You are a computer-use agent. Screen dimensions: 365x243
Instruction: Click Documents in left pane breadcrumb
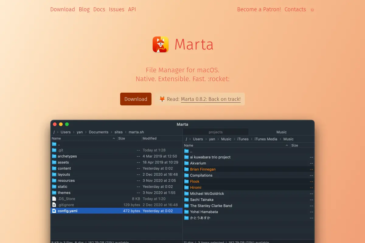pyautogui.click(x=99, y=132)
